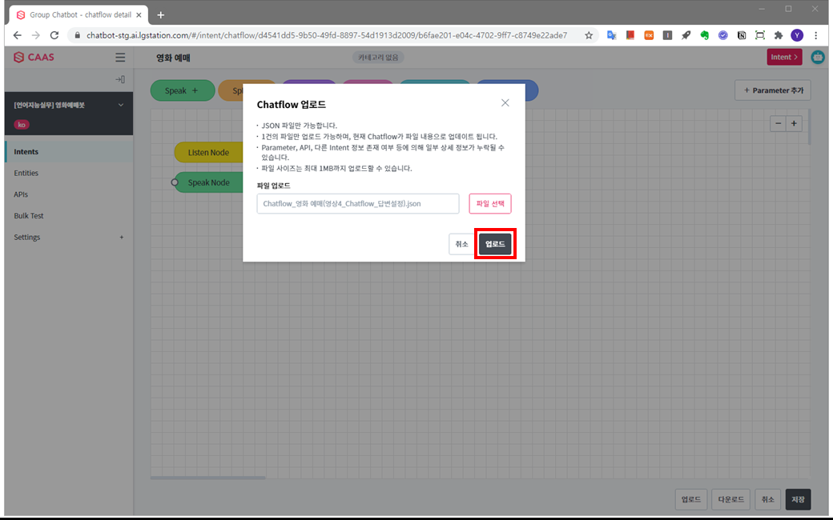Open Bulk Test in the sidebar
The width and height of the screenshot is (833, 520).
pos(29,216)
